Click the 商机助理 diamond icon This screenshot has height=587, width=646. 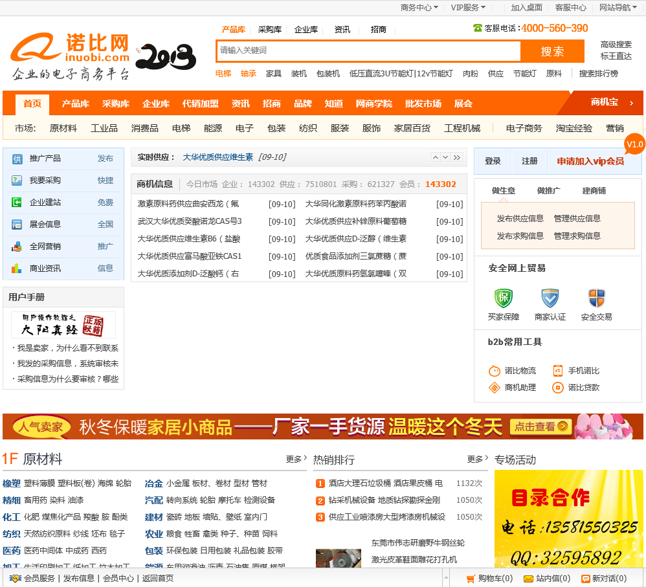pyautogui.click(x=495, y=388)
